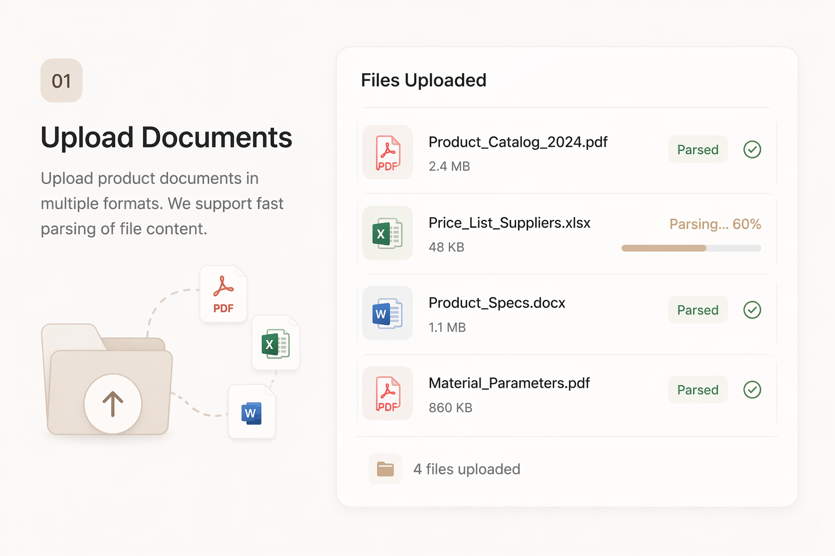Click the 4 files uploaded summary text

[x=466, y=469]
